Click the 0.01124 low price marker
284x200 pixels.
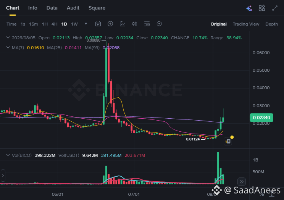[193, 139]
